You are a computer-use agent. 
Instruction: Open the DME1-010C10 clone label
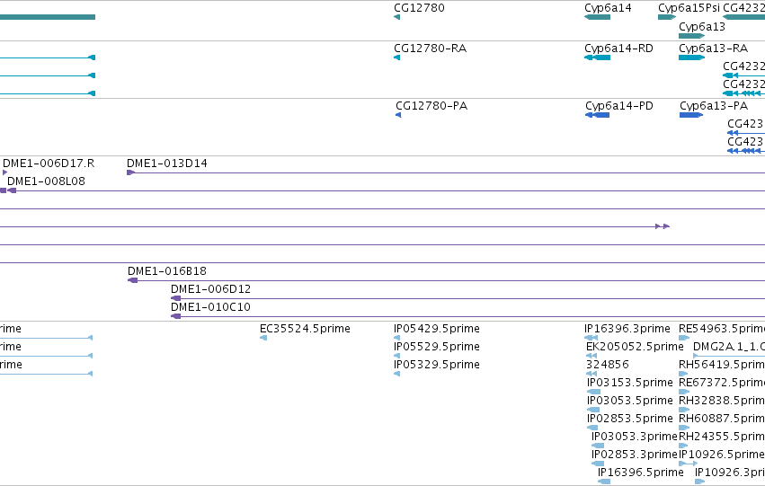tap(210, 307)
